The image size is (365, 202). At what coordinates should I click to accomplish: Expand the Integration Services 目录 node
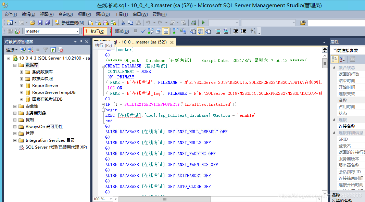pyautogui.click(x=15, y=140)
